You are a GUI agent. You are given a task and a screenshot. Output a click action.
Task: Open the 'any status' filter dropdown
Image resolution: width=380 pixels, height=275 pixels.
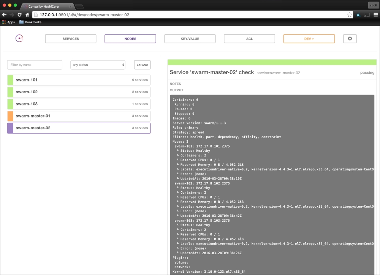(x=98, y=65)
